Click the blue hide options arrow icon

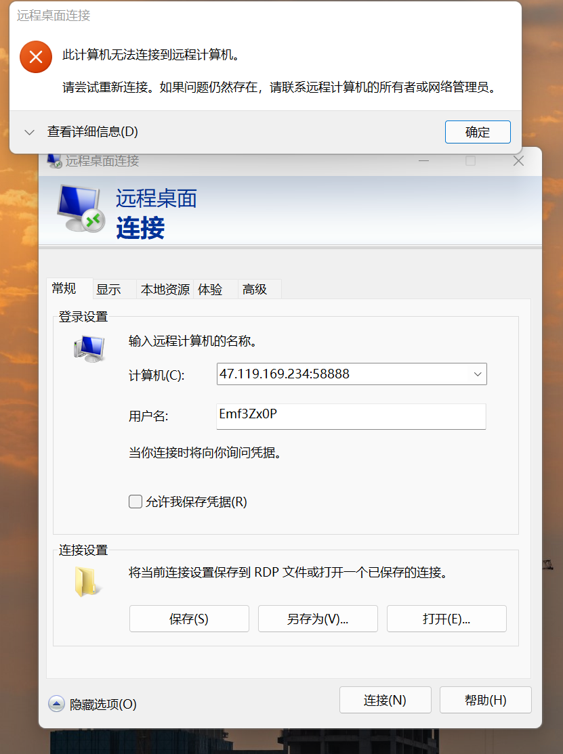pyautogui.click(x=56, y=704)
